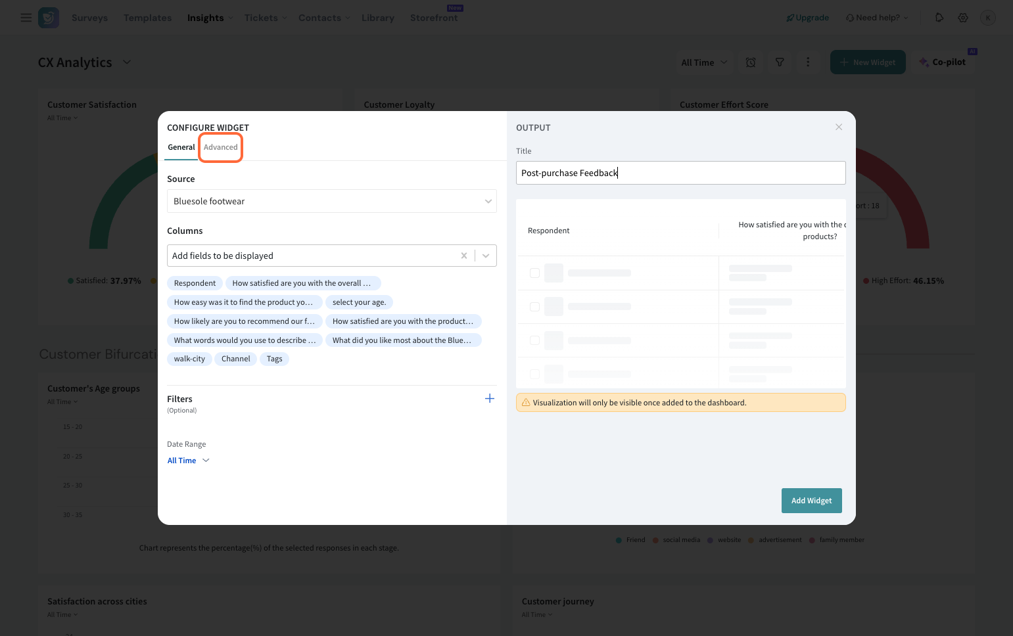
Task: Expand the Columns field dropdown arrow
Action: tap(486, 256)
